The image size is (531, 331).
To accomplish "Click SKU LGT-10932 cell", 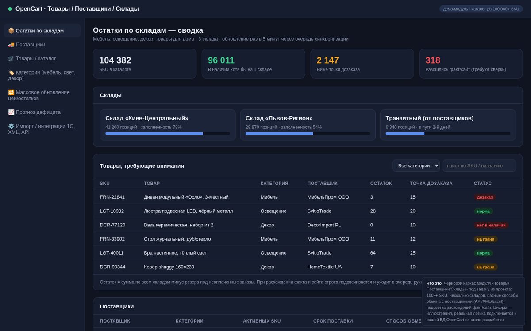I will click(x=112, y=211).
